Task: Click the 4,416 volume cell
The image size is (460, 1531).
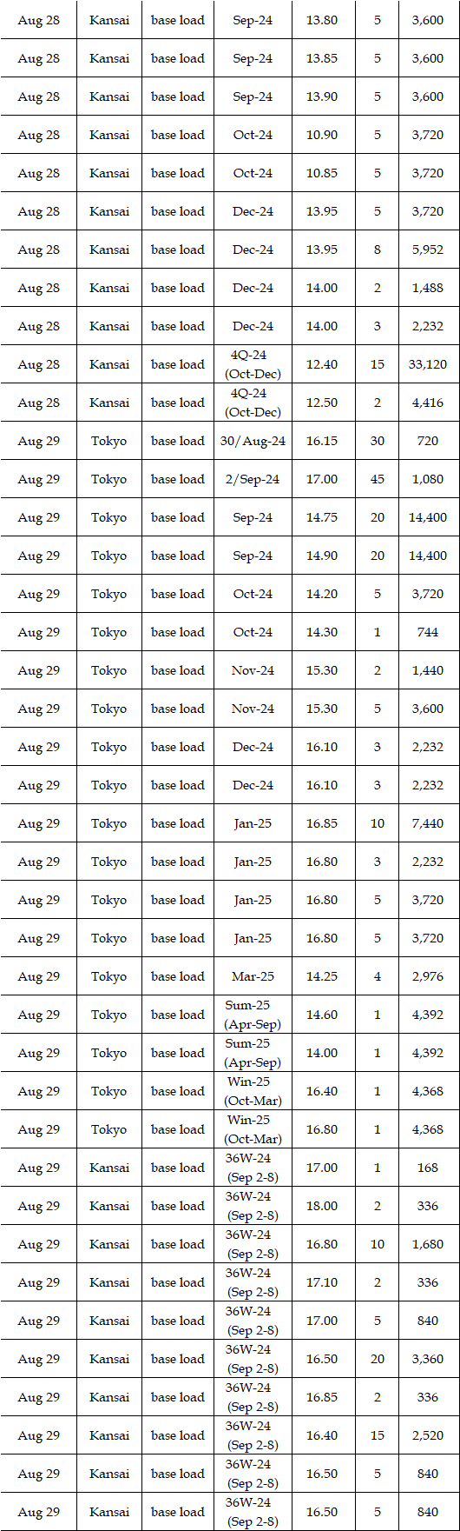Action: tap(429, 403)
